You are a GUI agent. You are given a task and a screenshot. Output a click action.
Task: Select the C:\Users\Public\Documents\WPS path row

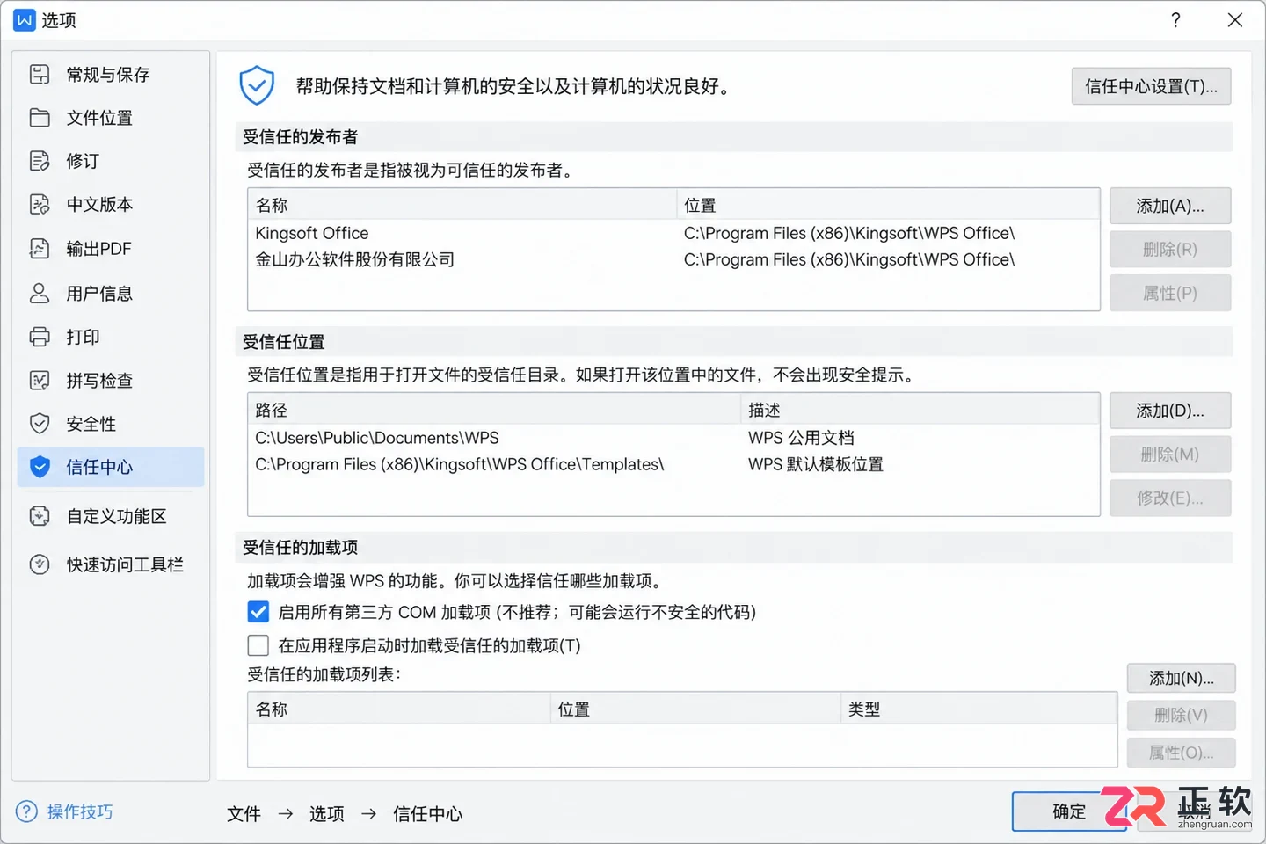pyautogui.click(x=673, y=438)
